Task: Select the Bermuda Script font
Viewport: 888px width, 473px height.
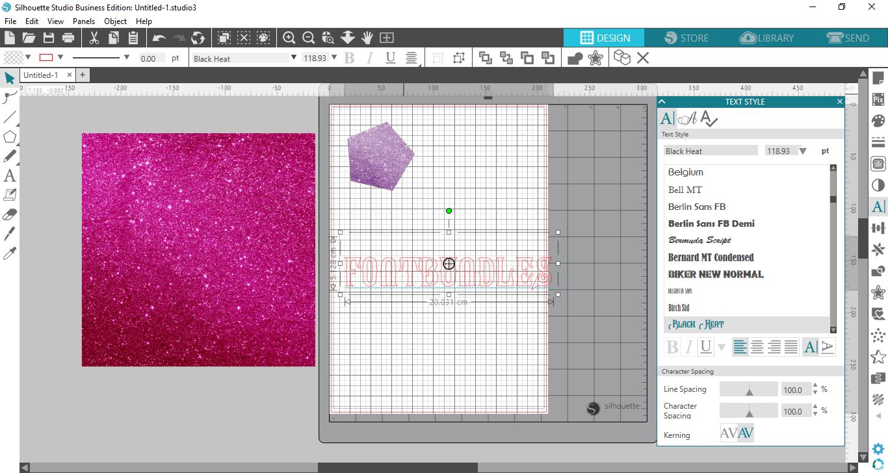Action: click(699, 240)
